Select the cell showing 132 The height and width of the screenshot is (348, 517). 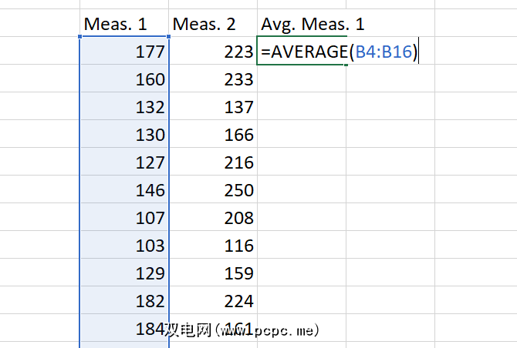pos(124,108)
